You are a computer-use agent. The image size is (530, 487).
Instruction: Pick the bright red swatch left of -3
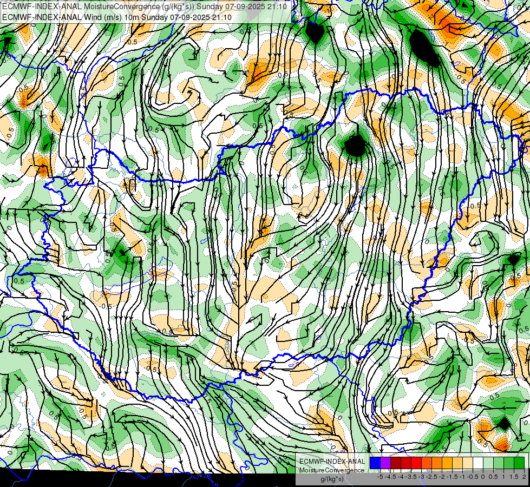click(416, 463)
